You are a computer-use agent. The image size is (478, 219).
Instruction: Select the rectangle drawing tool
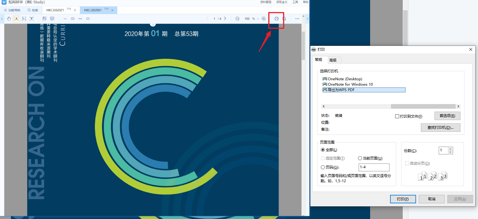(73, 19)
